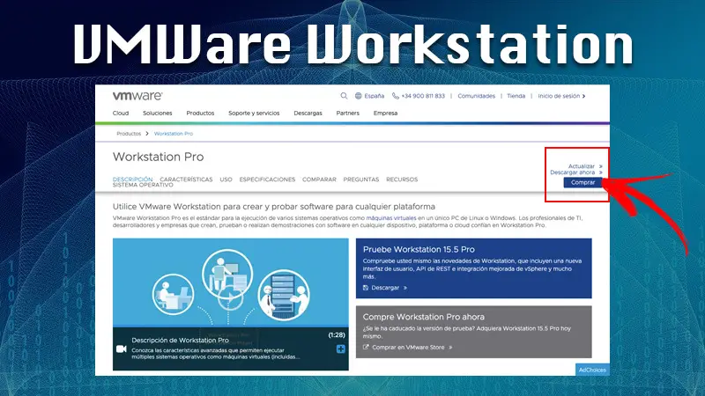This screenshot has width=705, height=396.
Task: Click the Workstation Pro page title
Action: (x=159, y=158)
